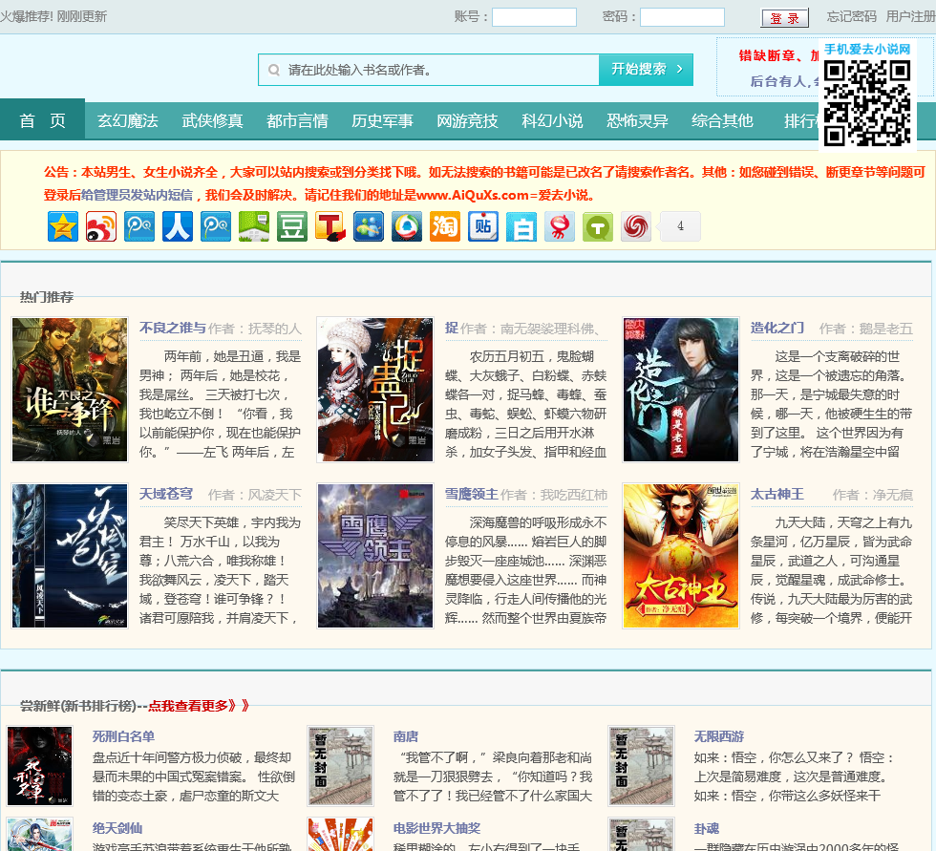Click the 点我查看更多 link
Viewport: 936px width, 851px height.
(199, 706)
